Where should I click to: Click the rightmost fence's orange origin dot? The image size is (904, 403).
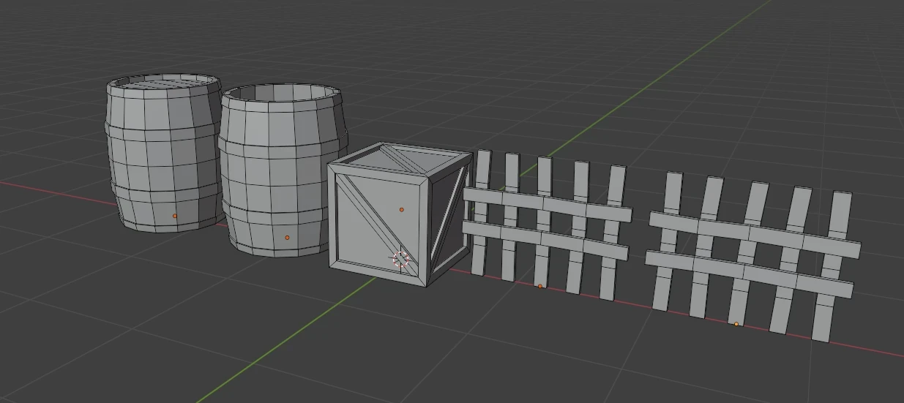pyautogui.click(x=736, y=324)
